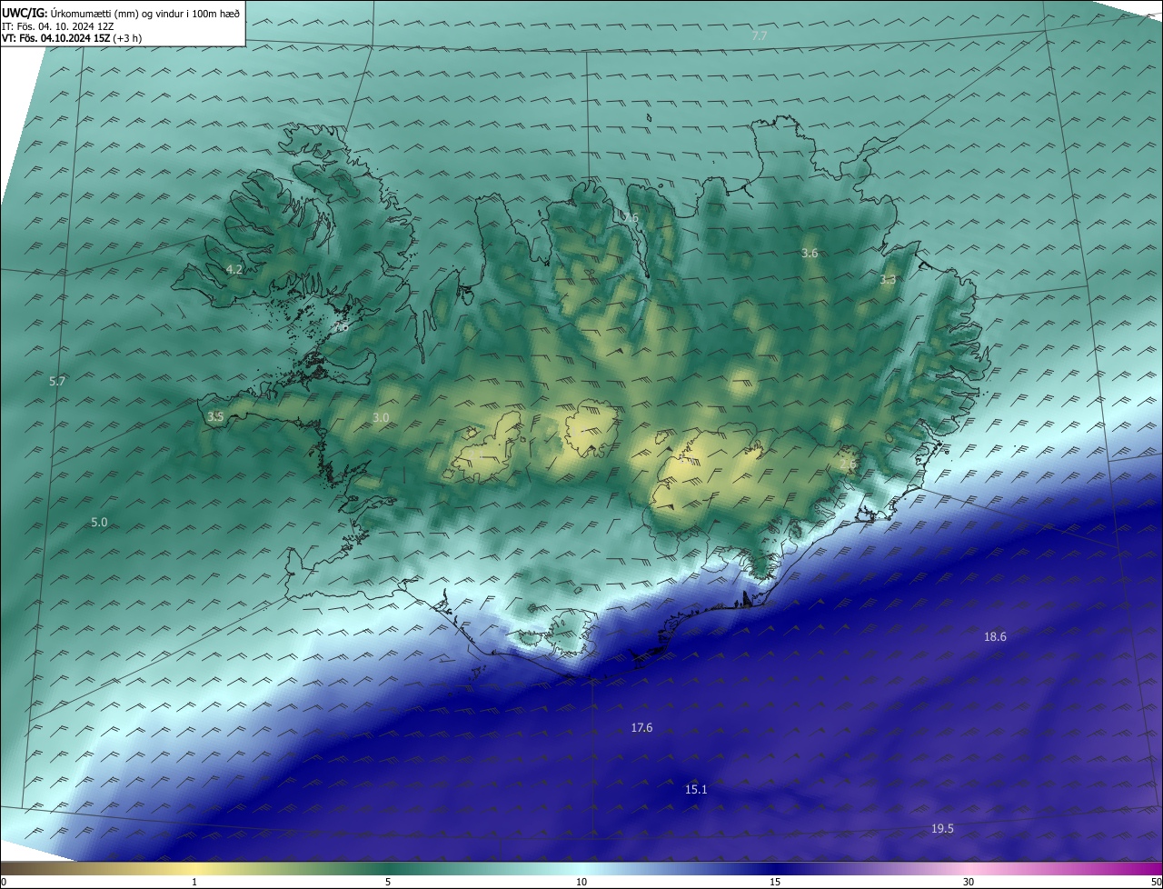The height and width of the screenshot is (889, 1163).
Task: Click the 30 tick on the color scale
Action: (x=969, y=882)
